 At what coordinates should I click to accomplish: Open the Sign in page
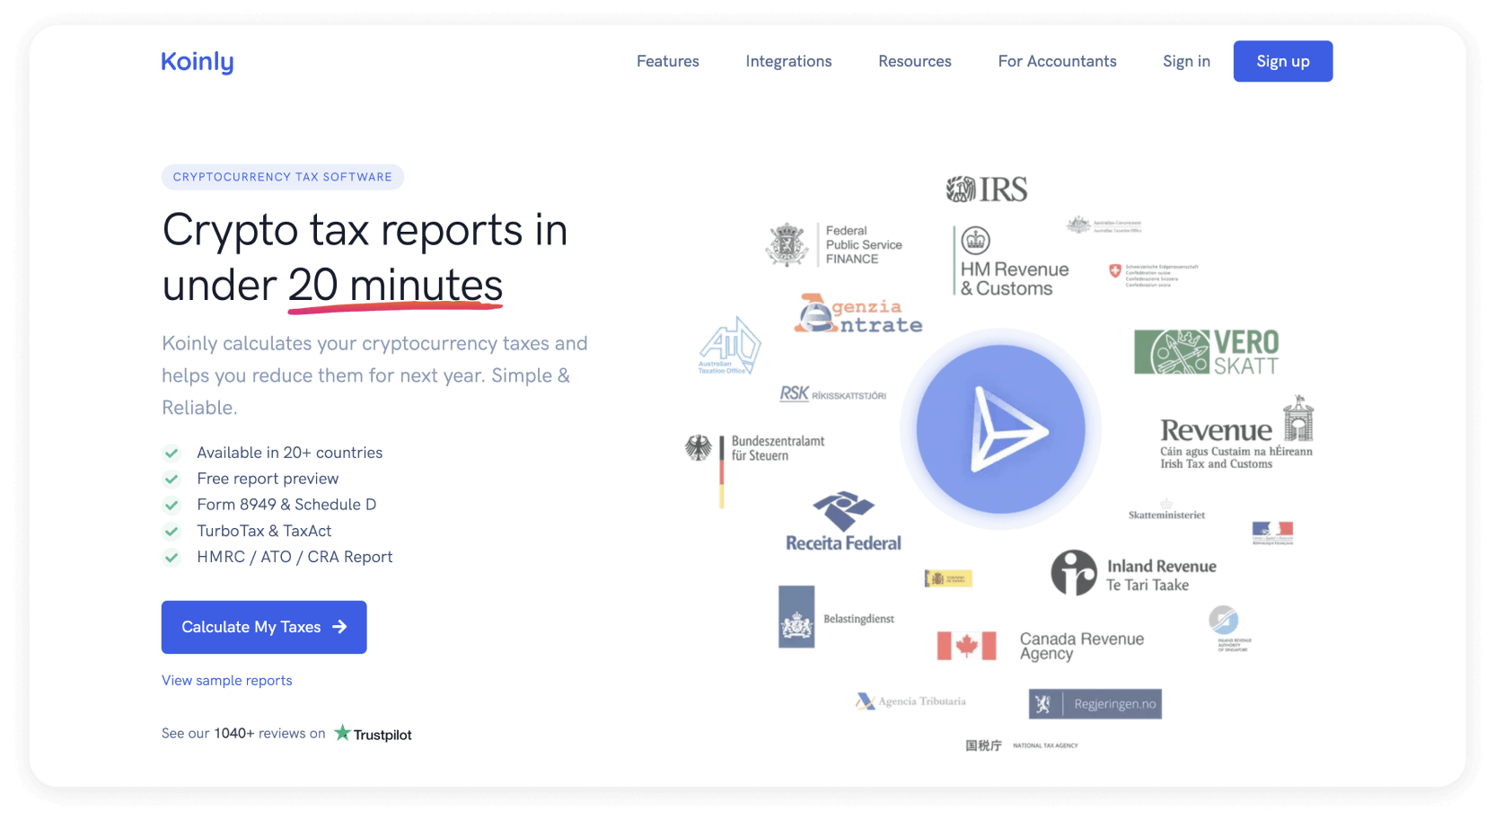1186,61
